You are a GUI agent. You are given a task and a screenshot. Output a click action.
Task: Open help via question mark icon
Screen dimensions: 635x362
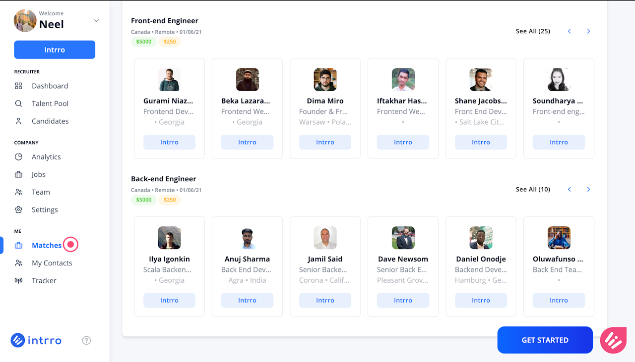click(x=86, y=340)
